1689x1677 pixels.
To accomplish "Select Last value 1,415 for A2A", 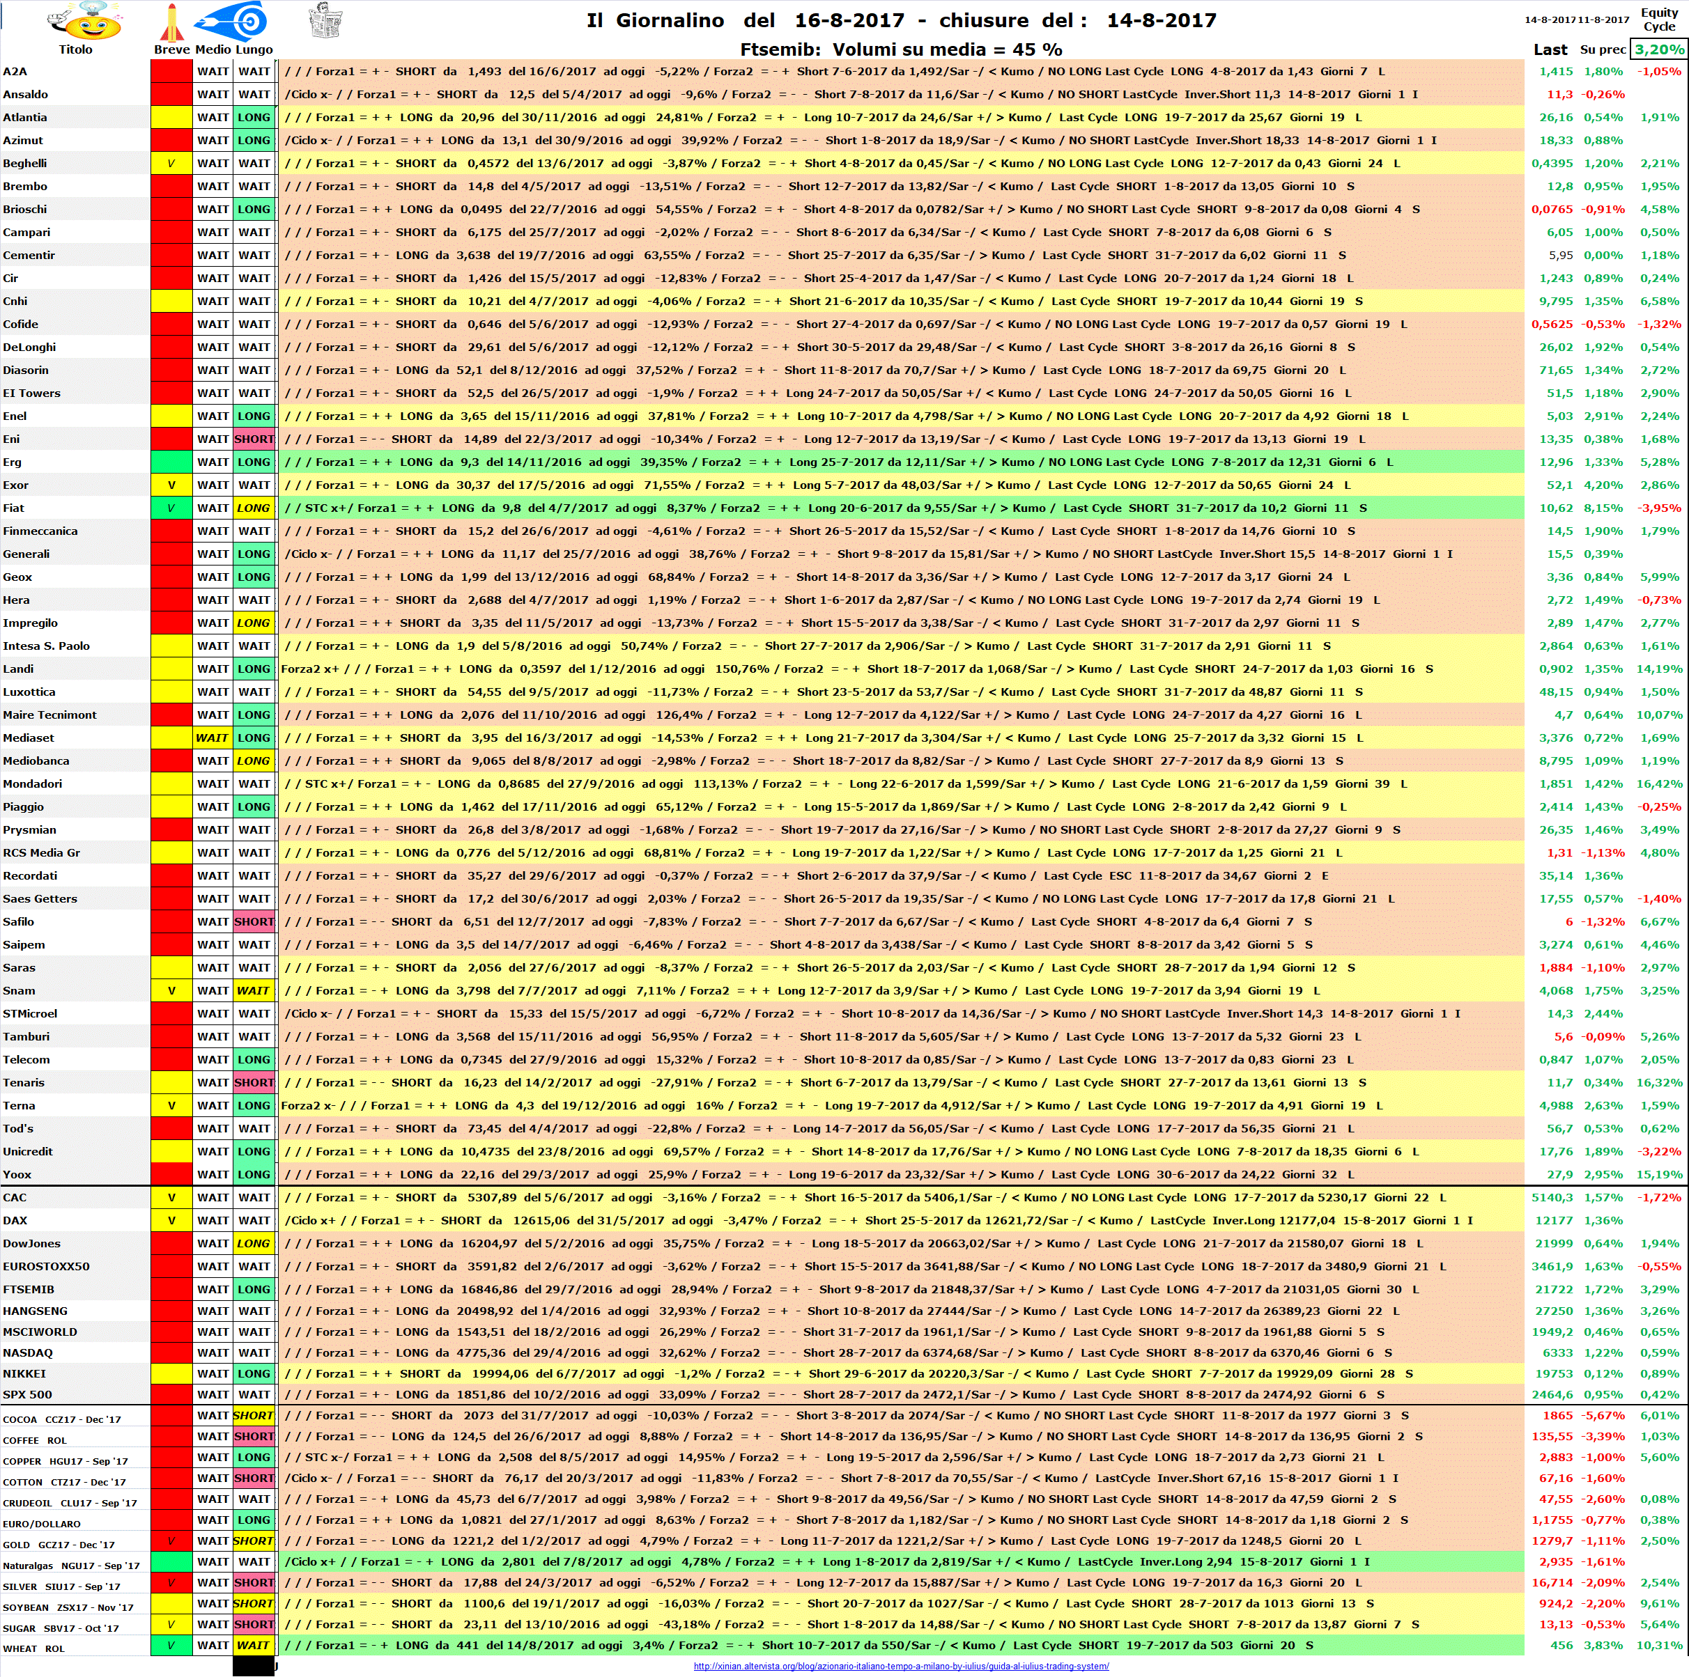I will 1556,72.
